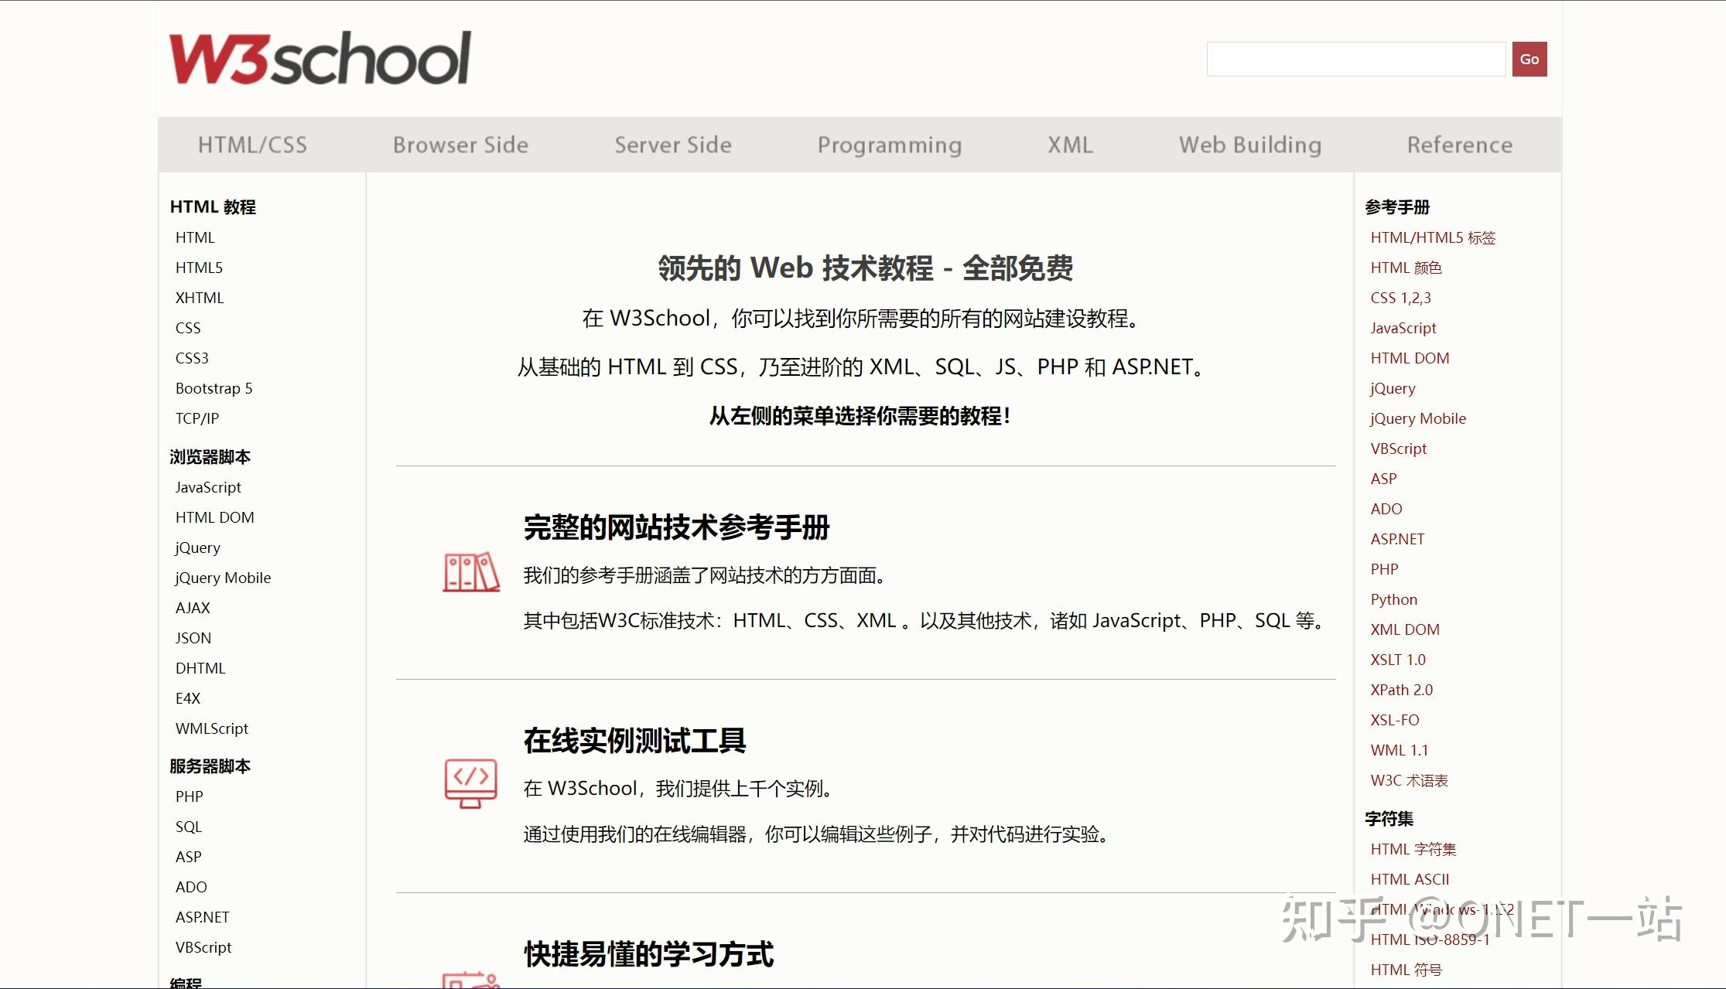This screenshot has height=989, width=1726.
Task: Select the XML tab in top navigation
Action: (x=1069, y=144)
